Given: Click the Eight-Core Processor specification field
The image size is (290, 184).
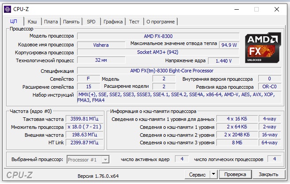Looking at the screenshot, I should 179,71.
